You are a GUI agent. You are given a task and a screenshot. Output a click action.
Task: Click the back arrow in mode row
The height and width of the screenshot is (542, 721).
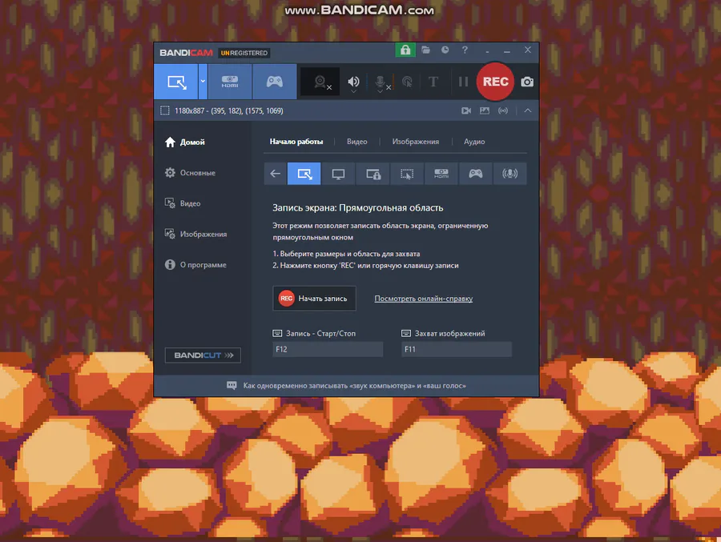click(275, 174)
